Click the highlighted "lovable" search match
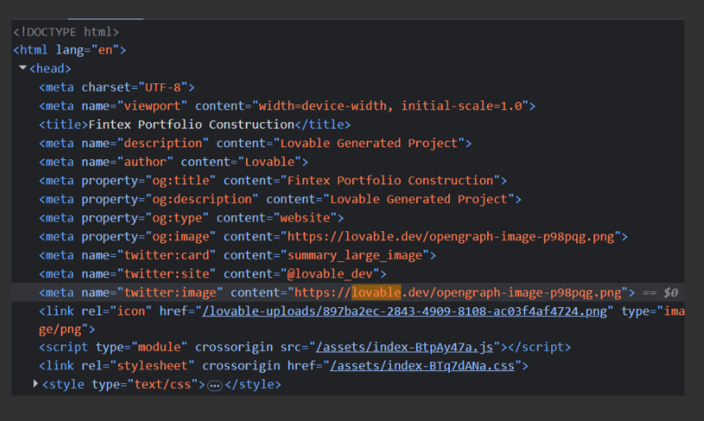 pyautogui.click(x=376, y=292)
